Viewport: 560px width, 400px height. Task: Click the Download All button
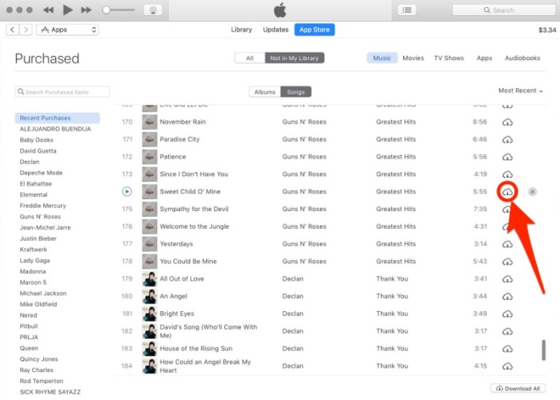pyautogui.click(x=518, y=388)
